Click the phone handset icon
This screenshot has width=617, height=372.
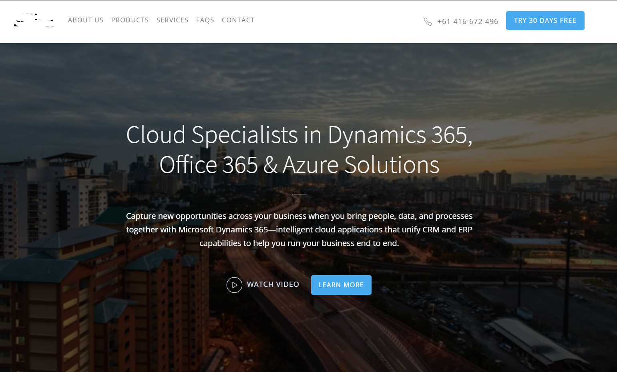(428, 22)
